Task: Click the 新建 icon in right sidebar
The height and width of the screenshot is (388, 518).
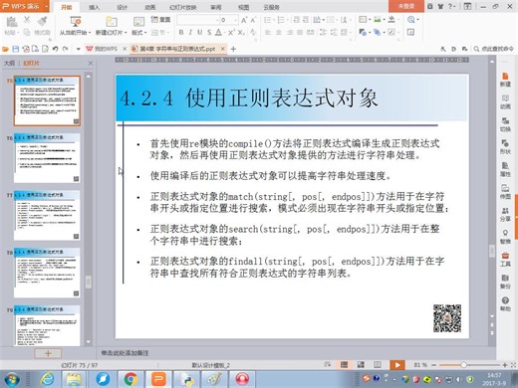Action: pyautogui.click(x=505, y=80)
